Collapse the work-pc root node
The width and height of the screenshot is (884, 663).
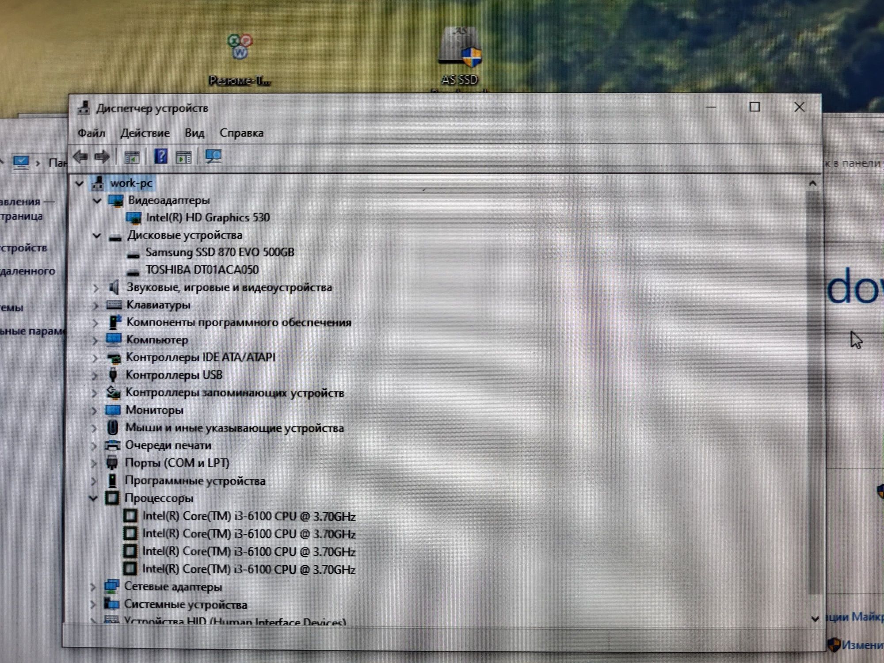(x=79, y=183)
